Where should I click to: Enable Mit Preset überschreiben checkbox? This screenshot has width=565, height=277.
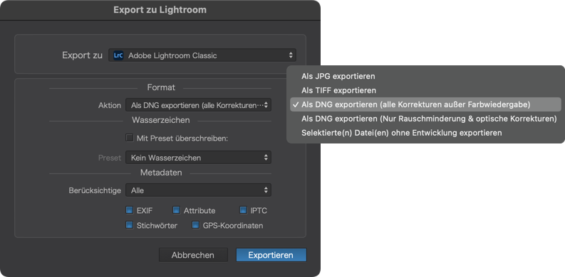click(130, 138)
